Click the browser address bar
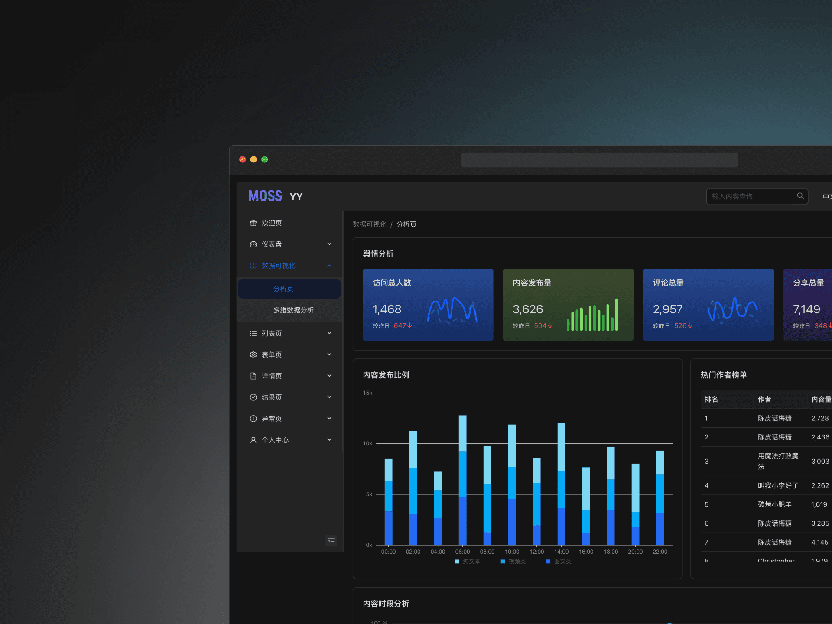Screen dimensions: 832x624 599,160
